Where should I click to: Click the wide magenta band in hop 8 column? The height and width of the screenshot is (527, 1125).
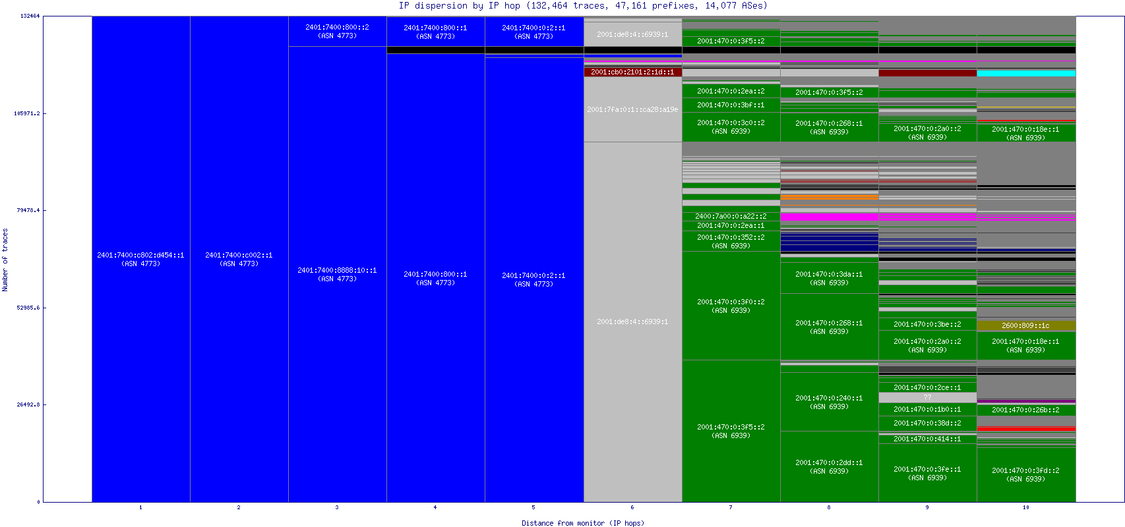tap(829, 217)
